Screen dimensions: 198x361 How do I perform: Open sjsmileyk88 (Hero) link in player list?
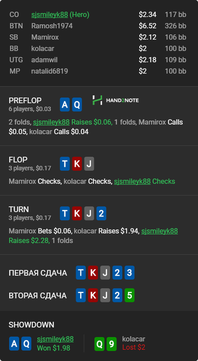pos(60,15)
